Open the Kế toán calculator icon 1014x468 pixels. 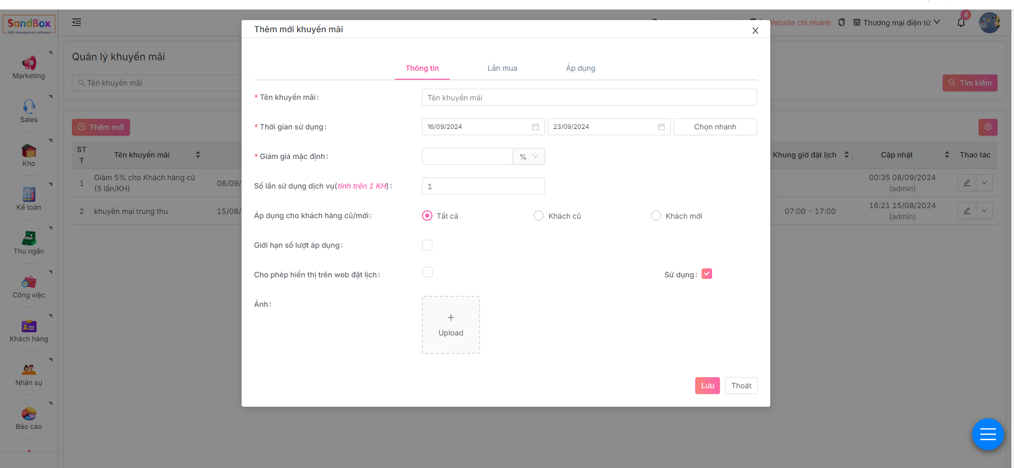(x=29, y=194)
